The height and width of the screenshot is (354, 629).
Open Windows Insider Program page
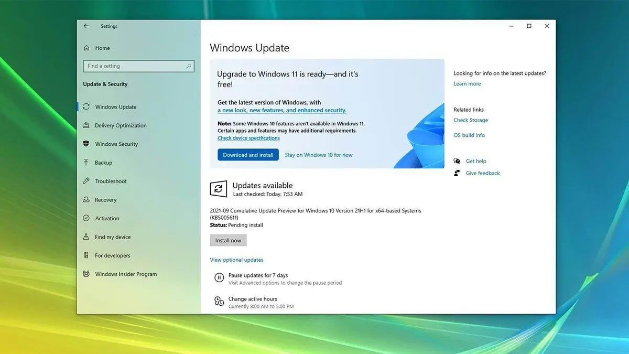tap(126, 274)
